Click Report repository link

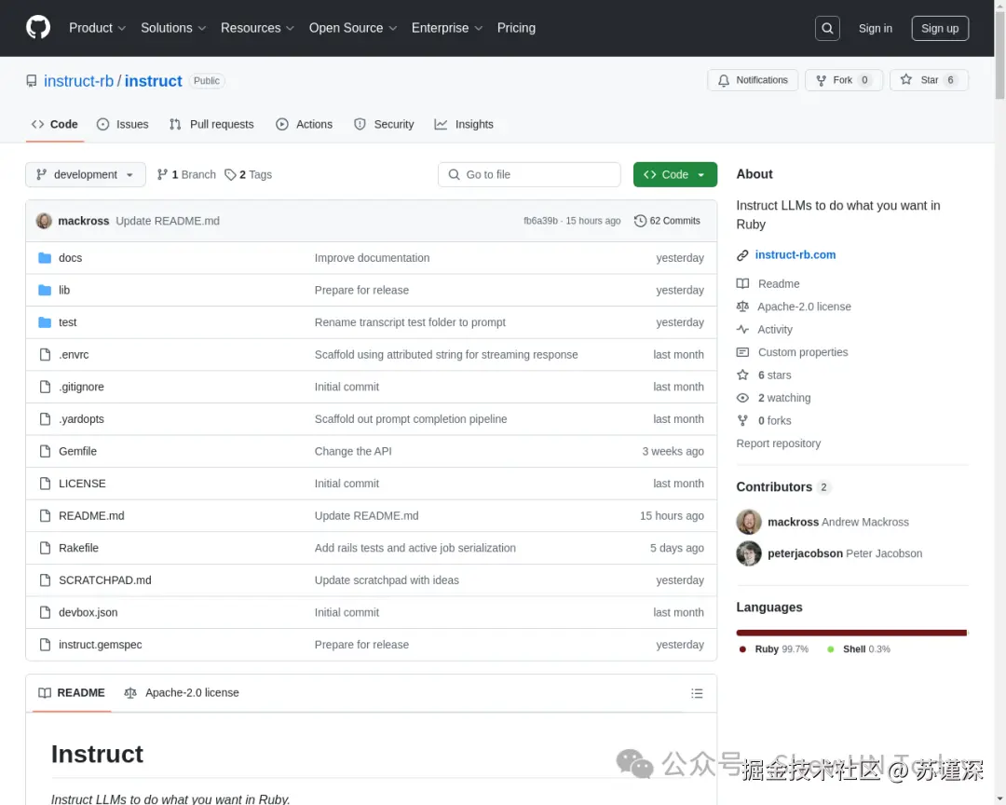pos(778,443)
